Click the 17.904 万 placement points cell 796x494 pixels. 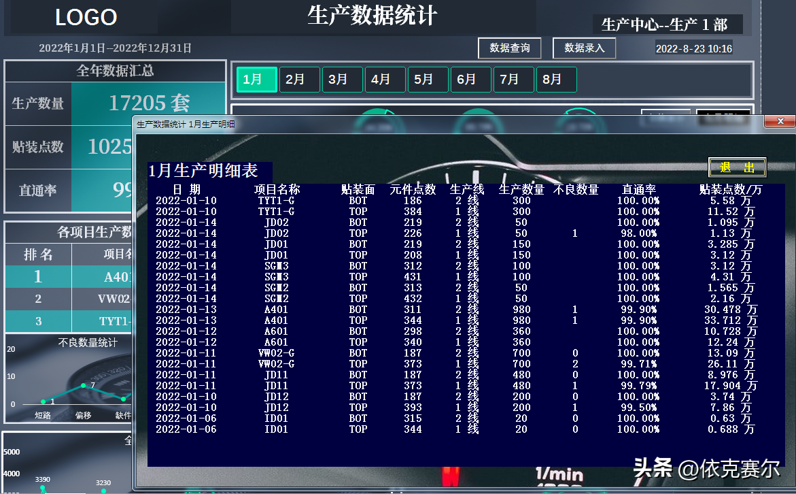click(x=731, y=386)
